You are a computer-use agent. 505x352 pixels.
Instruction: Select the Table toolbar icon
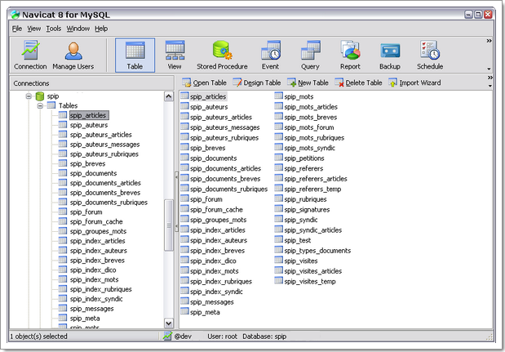135,55
